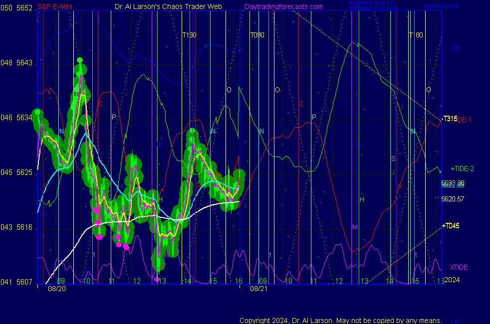Click the magenta M marker letter
This screenshot has width=490, height=324.
(x=355, y=227)
